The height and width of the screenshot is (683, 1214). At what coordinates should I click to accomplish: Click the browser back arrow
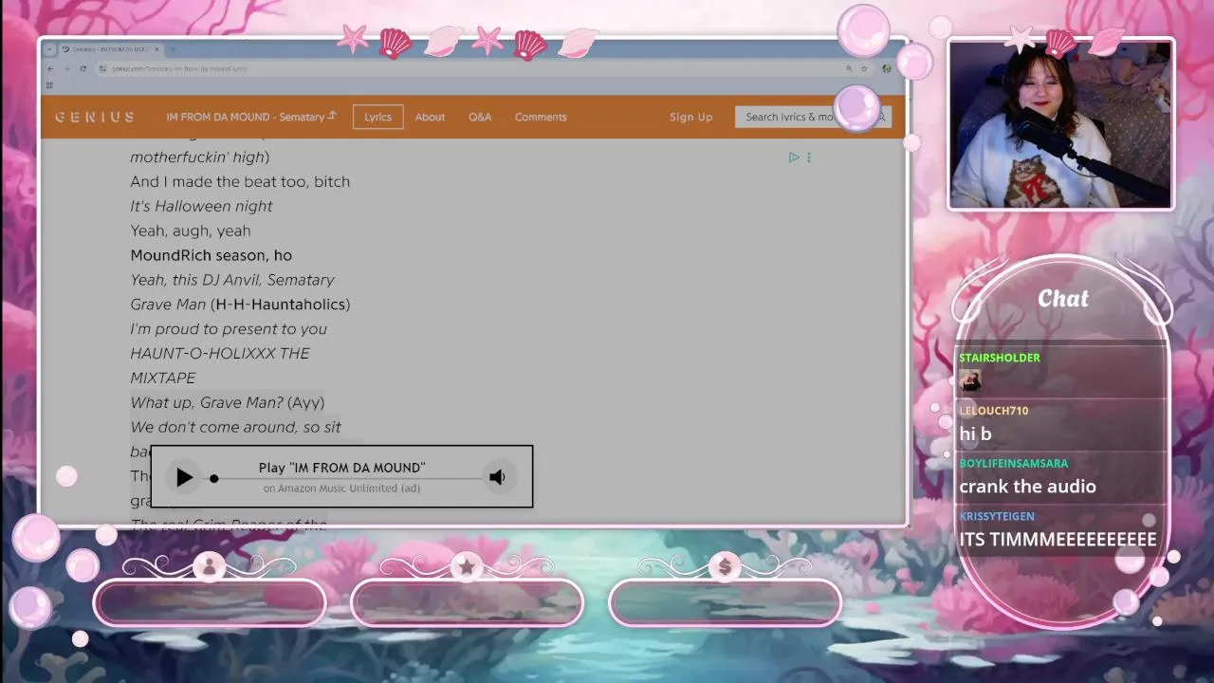(51, 68)
